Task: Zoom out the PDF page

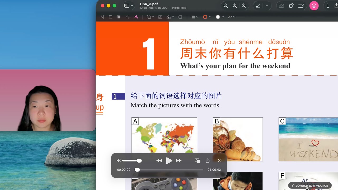Action: (x=226, y=6)
